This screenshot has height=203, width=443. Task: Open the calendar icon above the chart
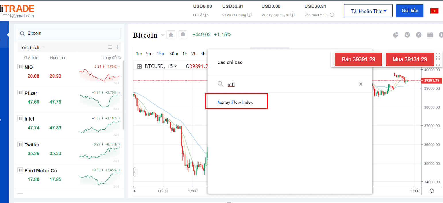[x=430, y=35]
